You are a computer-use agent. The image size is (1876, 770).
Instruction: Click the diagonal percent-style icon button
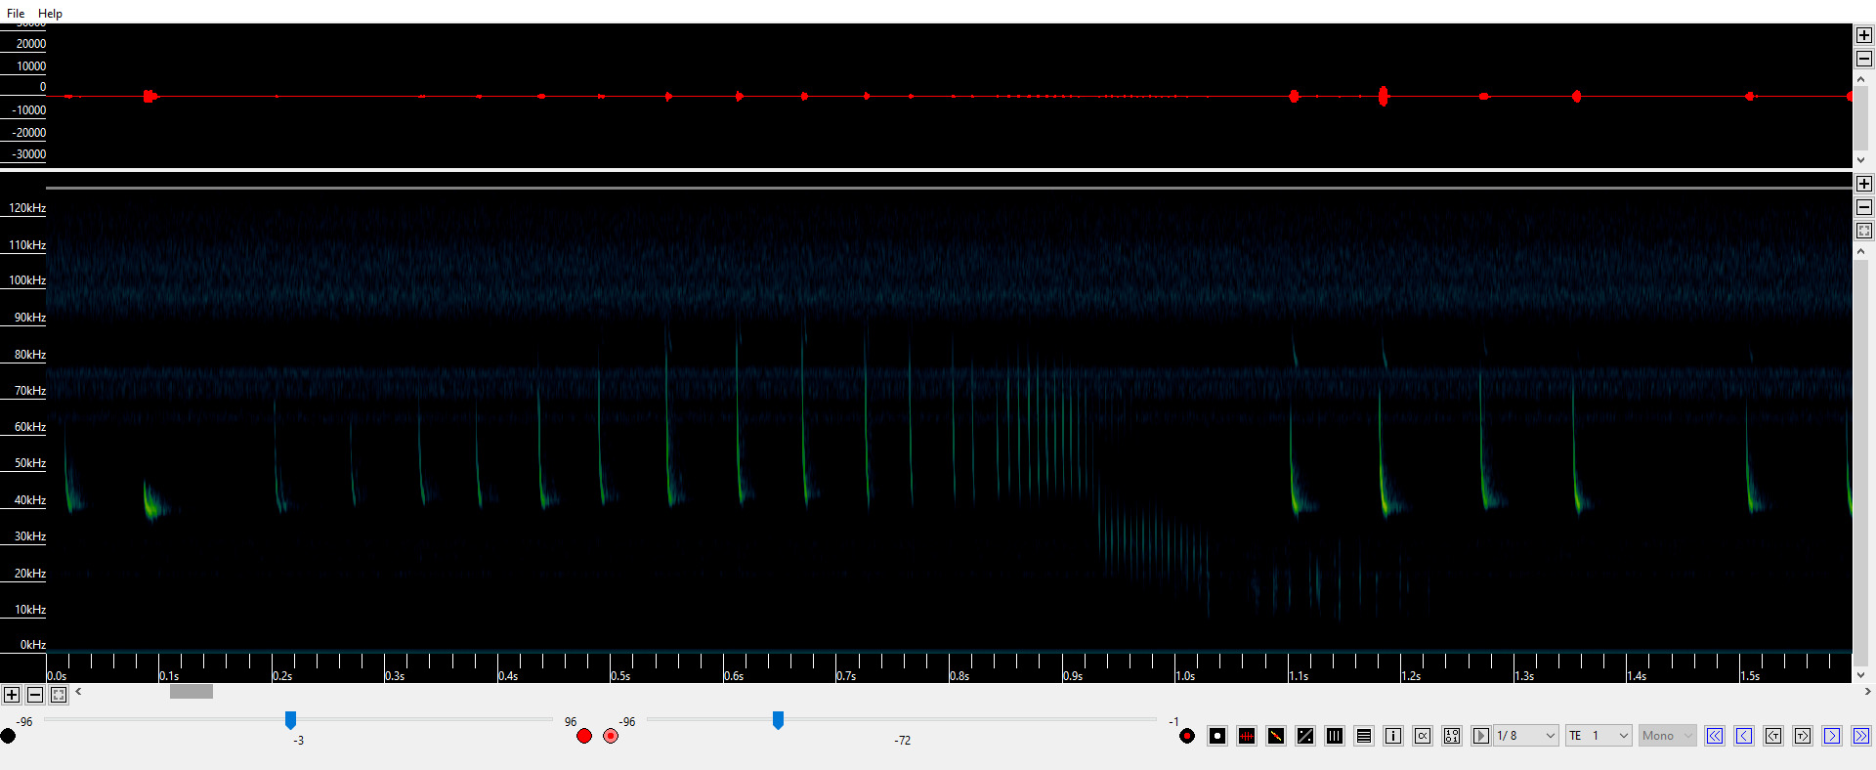point(1305,736)
